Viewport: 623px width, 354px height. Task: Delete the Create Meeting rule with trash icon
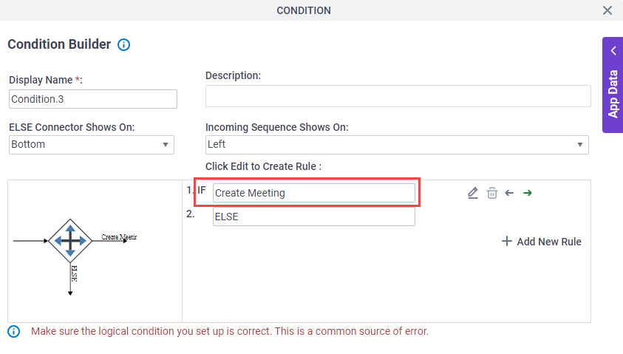tap(492, 193)
